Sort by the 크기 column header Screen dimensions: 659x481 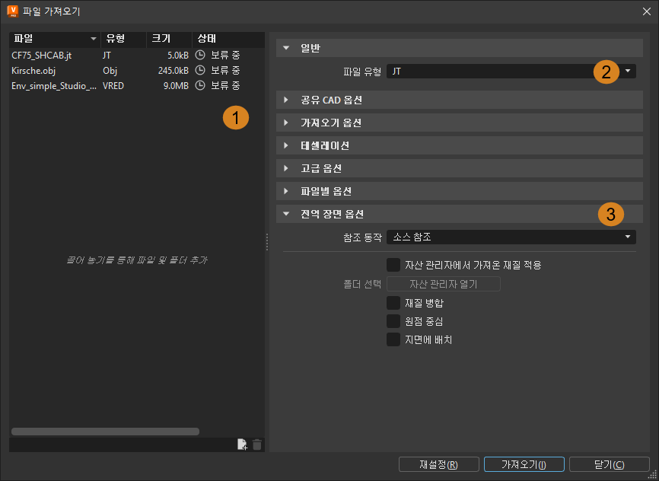click(x=170, y=39)
